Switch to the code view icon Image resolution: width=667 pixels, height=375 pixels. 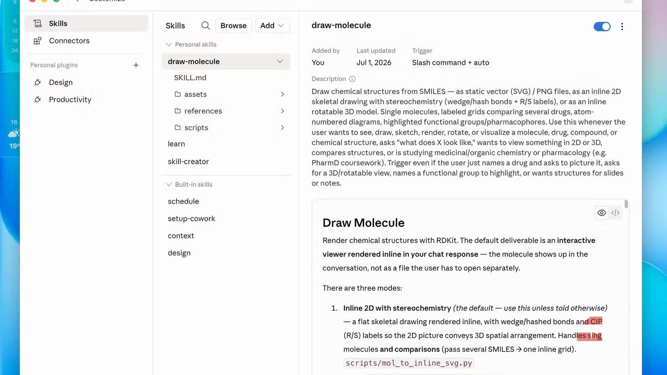pyautogui.click(x=615, y=213)
